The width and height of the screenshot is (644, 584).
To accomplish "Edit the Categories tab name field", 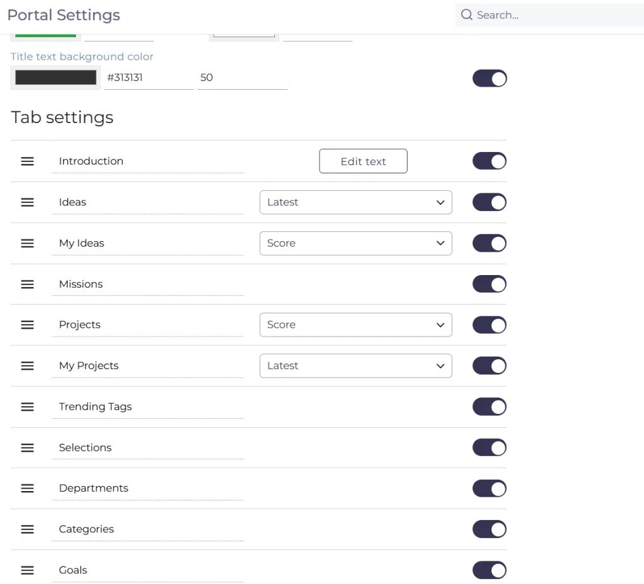I will tap(147, 529).
